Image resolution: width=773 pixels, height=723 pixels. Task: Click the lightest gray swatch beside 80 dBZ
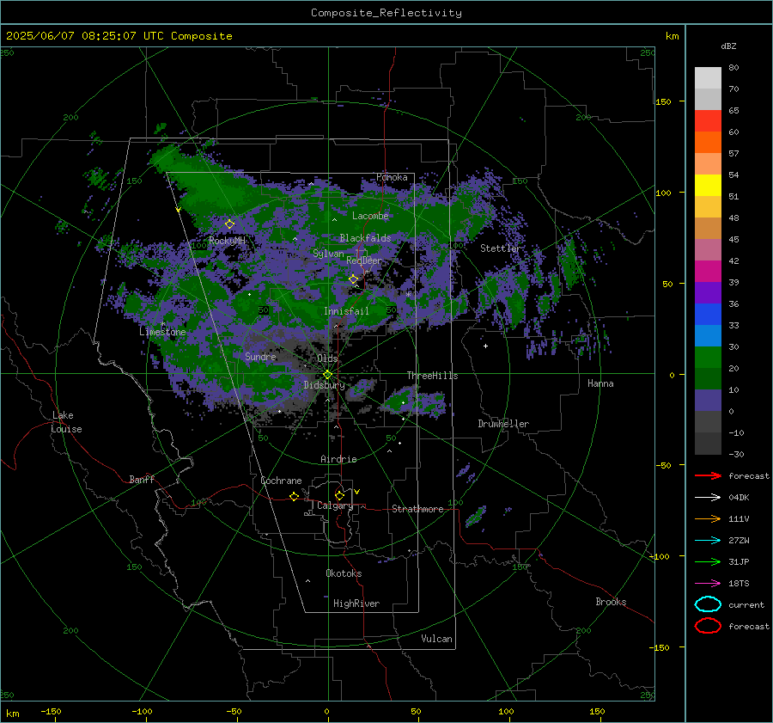coord(708,78)
